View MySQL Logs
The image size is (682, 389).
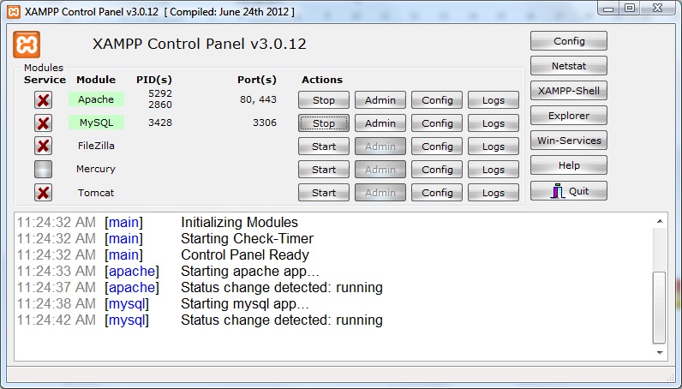(x=494, y=123)
